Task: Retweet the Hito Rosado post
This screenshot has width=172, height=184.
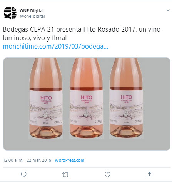Action: (65, 175)
